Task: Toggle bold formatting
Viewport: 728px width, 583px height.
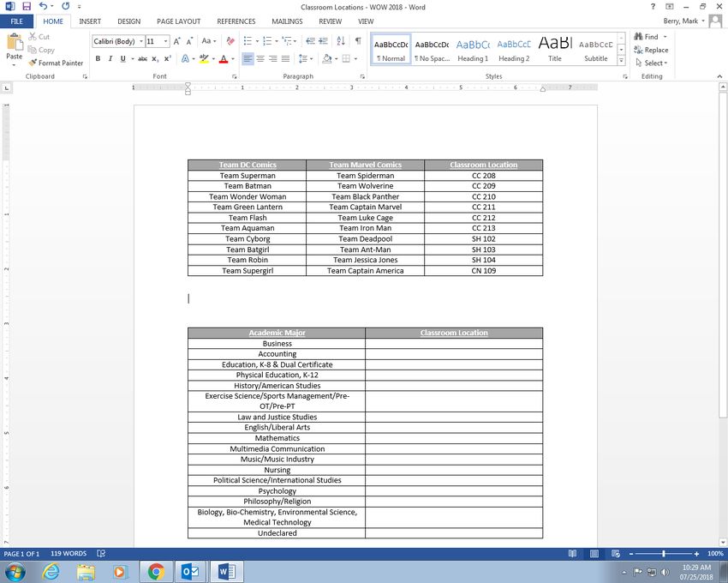Action: tap(98, 58)
